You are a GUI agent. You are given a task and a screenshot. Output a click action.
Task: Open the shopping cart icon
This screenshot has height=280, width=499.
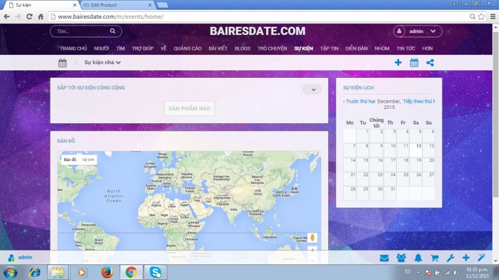click(434, 258)
